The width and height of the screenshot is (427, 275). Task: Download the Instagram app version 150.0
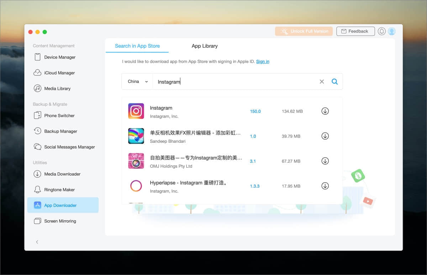click(x=325, y=111)
